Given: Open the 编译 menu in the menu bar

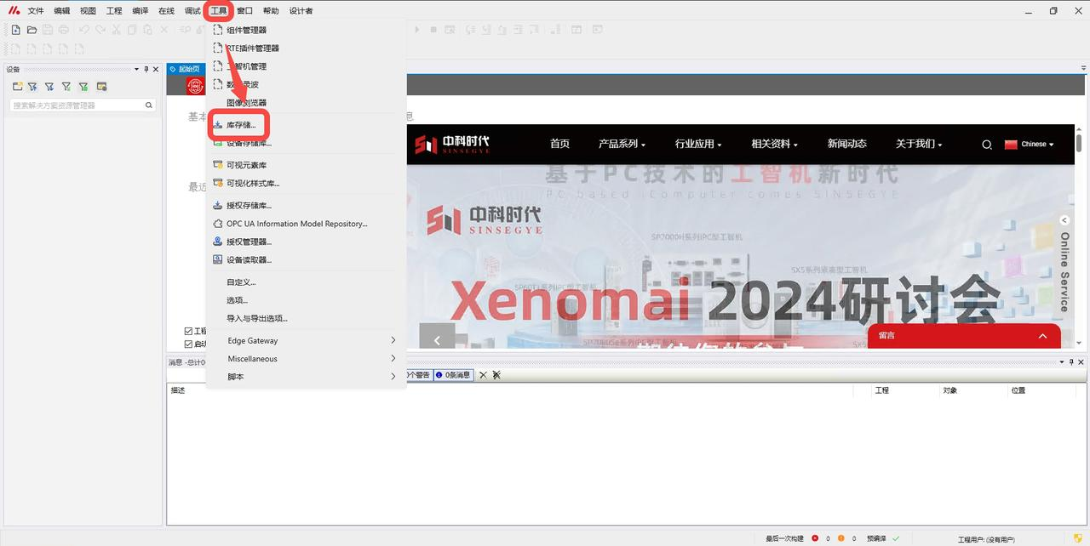Looking at the screenshot, I should click(140, 11).
